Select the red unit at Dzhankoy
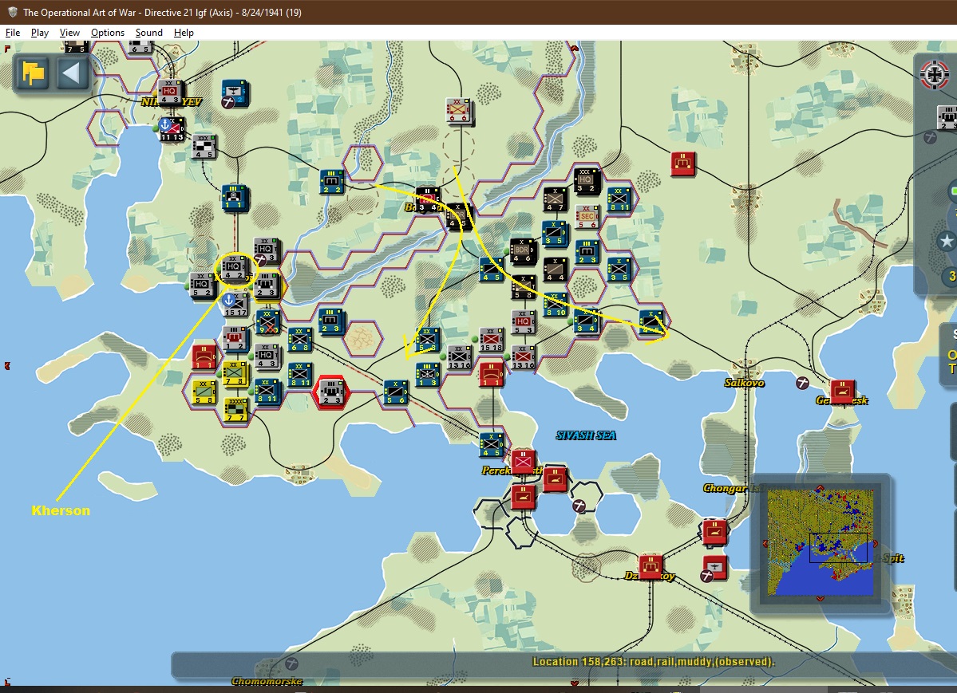The height and width of the screenshot is (693, 957). click(x=651, y=567)
